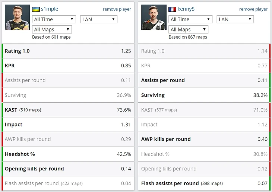Screen dimensions: 272x192
Task: Remove player kennyS from comparison
Action: click(x=253, y=9)
